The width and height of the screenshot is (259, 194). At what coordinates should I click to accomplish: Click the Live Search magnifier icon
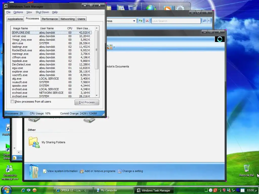coord(204,21)
